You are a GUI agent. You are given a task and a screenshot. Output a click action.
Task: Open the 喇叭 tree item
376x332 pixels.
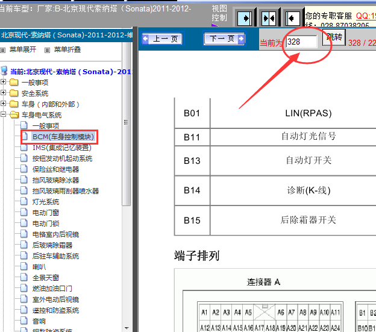39,267
